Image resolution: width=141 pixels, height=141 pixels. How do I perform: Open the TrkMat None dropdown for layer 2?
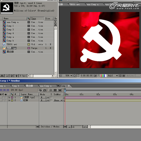[58, 100]
